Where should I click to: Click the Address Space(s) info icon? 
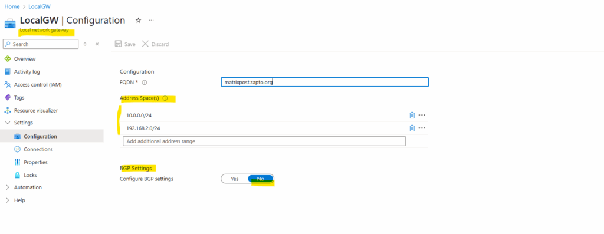165,98
